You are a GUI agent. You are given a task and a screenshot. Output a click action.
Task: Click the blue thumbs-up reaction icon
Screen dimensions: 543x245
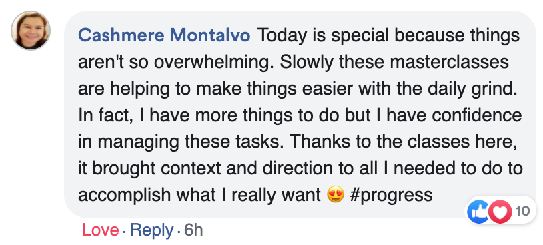coord(478,212)
